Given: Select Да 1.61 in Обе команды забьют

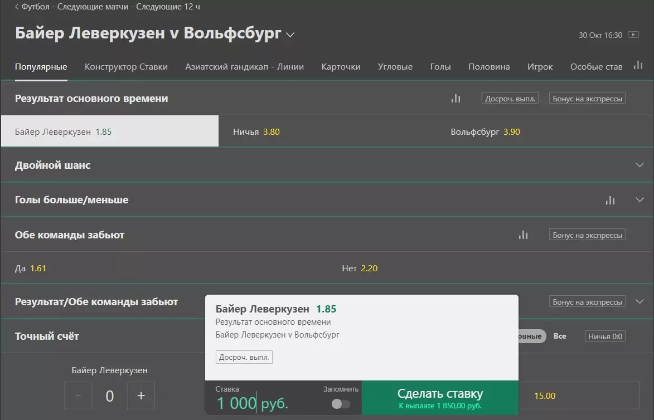Looking at the screenshot, I should (x=164, y=268).
